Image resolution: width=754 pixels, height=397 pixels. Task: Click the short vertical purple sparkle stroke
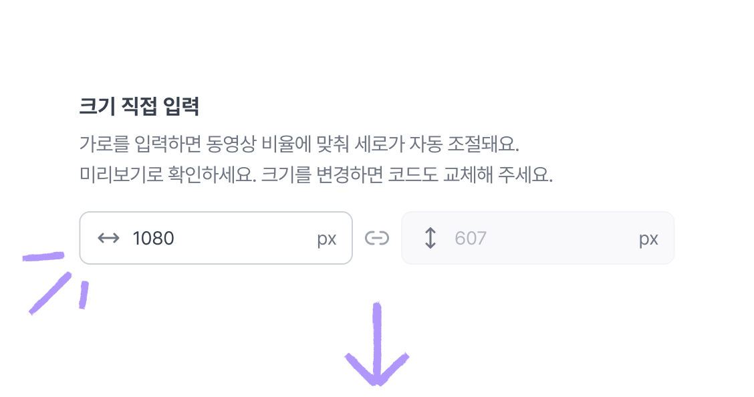pyautogui.click(x=84, y=295)
